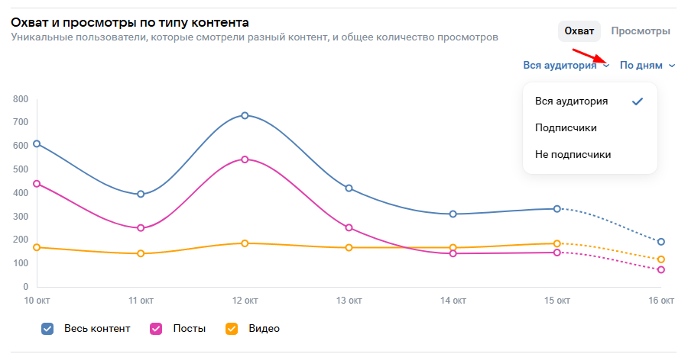The width and height of the screenshot is (688, 354).
Task: Switch to the Охват tab
Action: [579, 31]
